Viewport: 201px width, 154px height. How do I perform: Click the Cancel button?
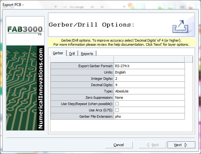[x=119, y=145]
